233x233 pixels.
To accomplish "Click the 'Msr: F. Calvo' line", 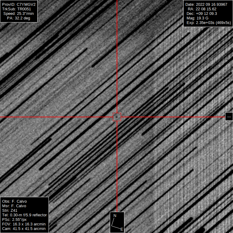I will tap(14, 206).
